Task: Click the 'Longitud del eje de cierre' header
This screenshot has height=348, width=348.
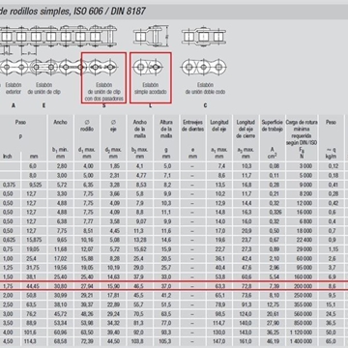Action: click(246, 129)
